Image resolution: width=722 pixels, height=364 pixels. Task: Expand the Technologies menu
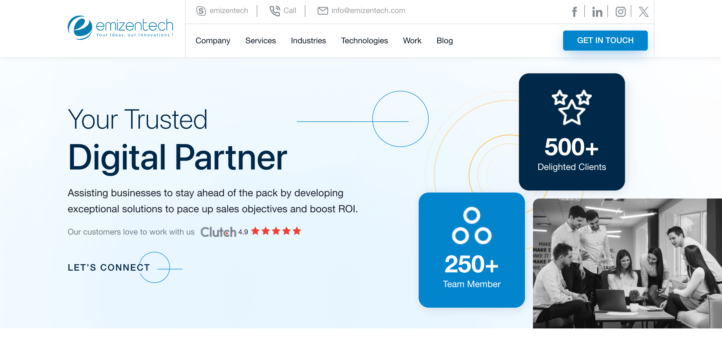364,41
